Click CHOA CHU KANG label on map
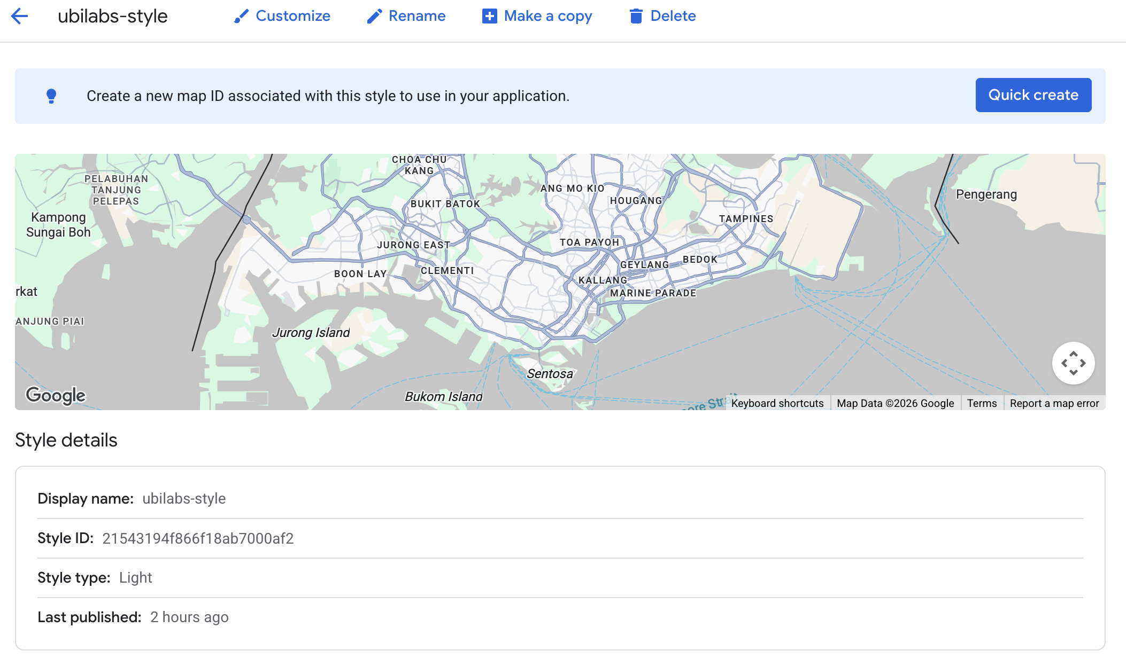Screen dimensions: 1126x659 click(419, 165)
